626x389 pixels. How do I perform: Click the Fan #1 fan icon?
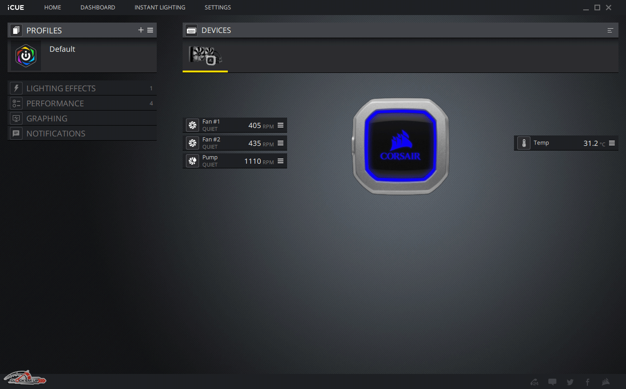click(193, 125)
